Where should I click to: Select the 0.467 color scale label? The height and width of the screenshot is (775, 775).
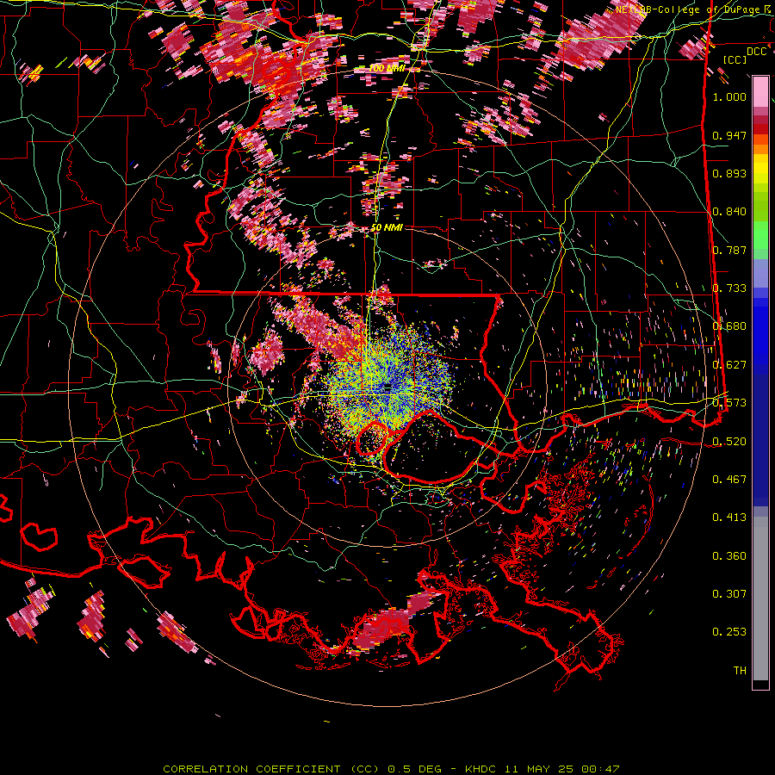(x=729, y=480)
